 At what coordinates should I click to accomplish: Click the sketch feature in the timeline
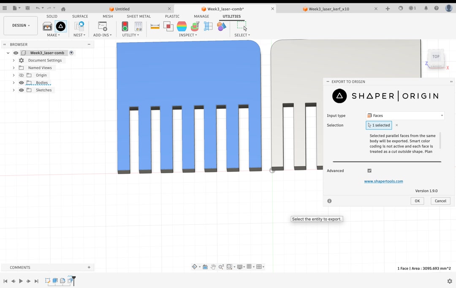[x=47, y=281]
